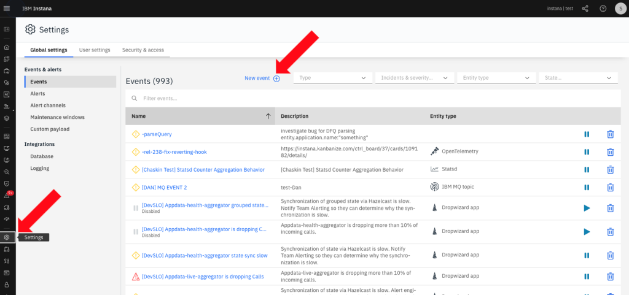This screenshot has height=295, width=629.
Task: Delete the Chaskin Test Statsd Counter event
Action: (x=610, y=170)
